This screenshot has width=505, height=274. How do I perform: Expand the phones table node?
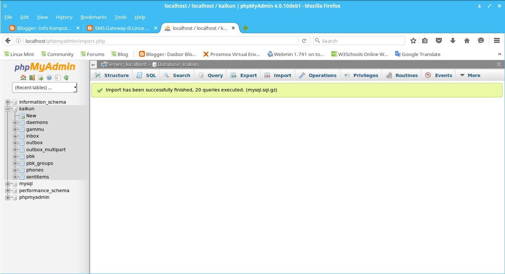(15, 170)
